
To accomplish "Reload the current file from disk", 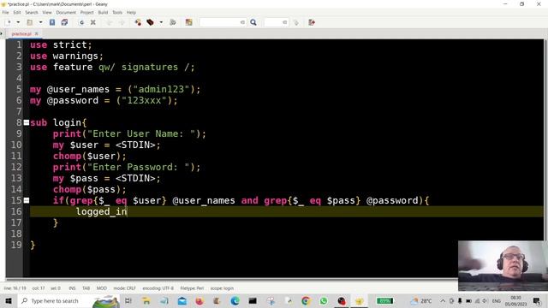I will [x=81, y=22].
